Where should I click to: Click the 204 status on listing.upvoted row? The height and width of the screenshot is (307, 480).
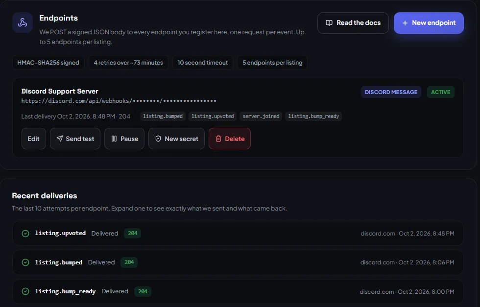[x=133, y=233]
